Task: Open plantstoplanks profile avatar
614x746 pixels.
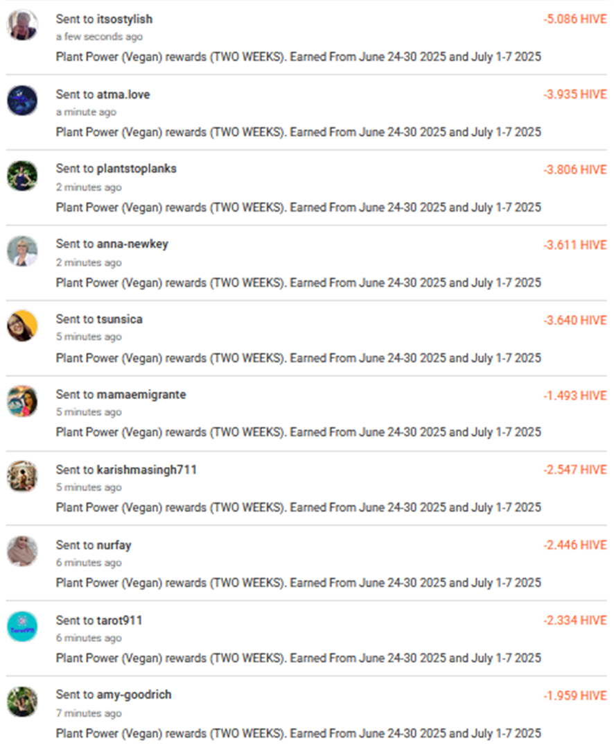Action: (22, 176)
